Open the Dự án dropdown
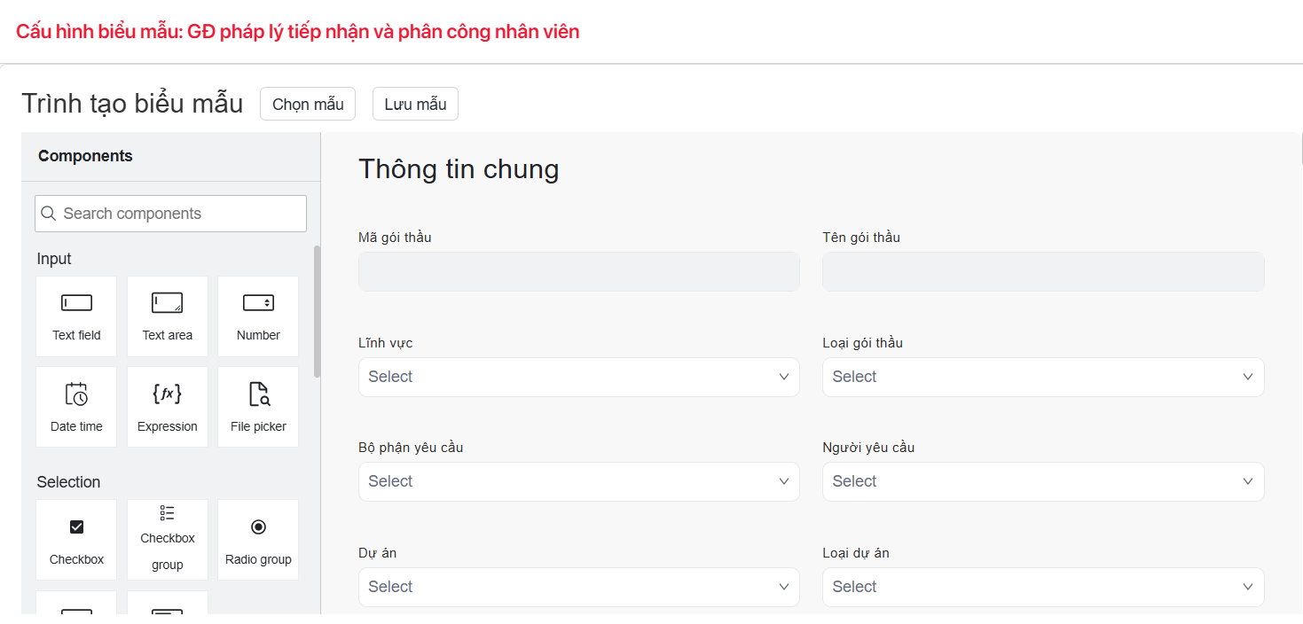This screenshot has height=624, width=1303. pyautogui.click(x=578, y=587)
